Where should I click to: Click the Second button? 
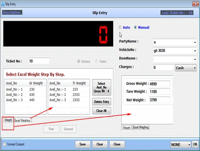pyautogui.click(x=69, y=129)
